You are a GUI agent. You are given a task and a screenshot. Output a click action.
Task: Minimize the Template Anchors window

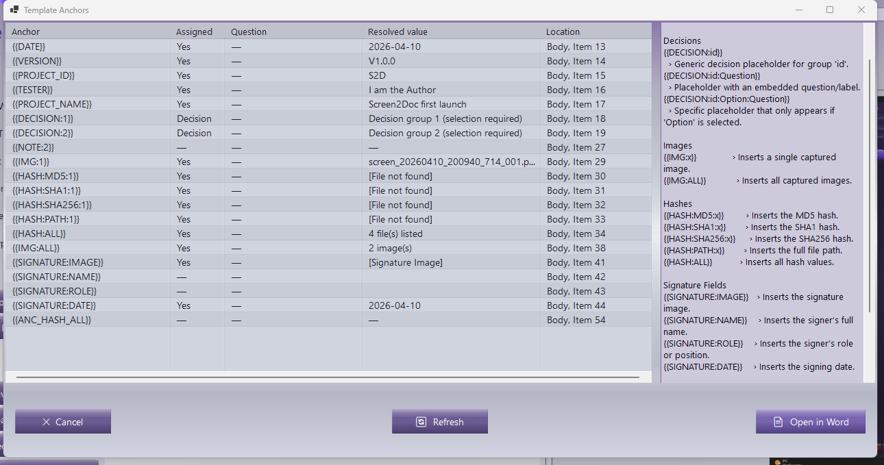798,10
